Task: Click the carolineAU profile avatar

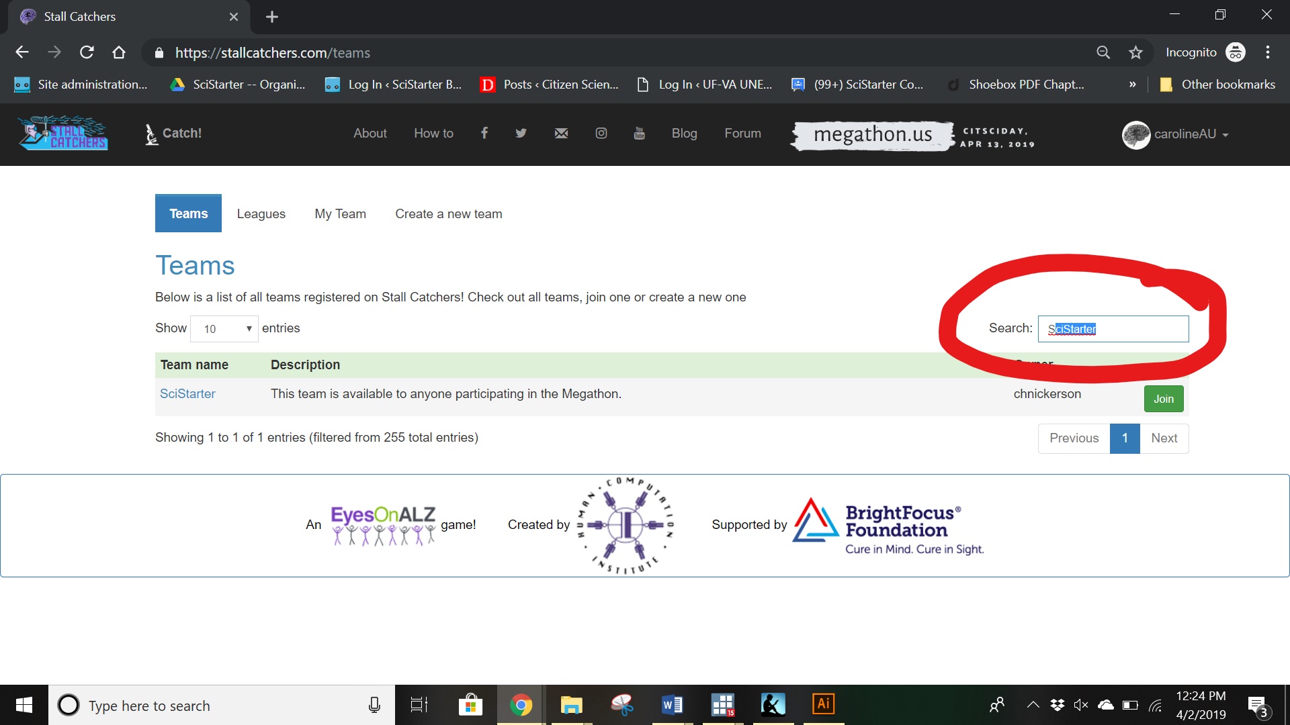Action: 1136,135
